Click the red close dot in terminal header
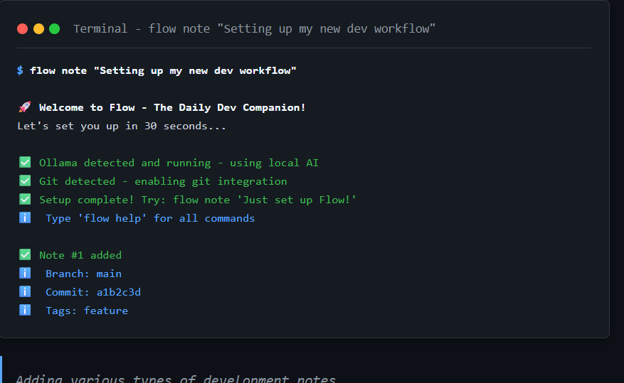 point(22,29)
